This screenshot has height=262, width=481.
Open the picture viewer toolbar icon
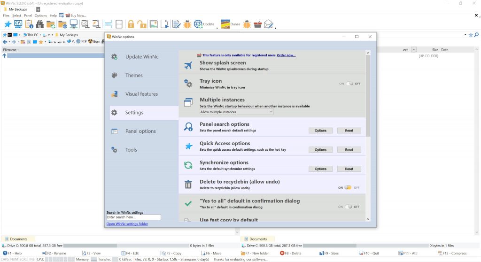(x=154, y=24)
